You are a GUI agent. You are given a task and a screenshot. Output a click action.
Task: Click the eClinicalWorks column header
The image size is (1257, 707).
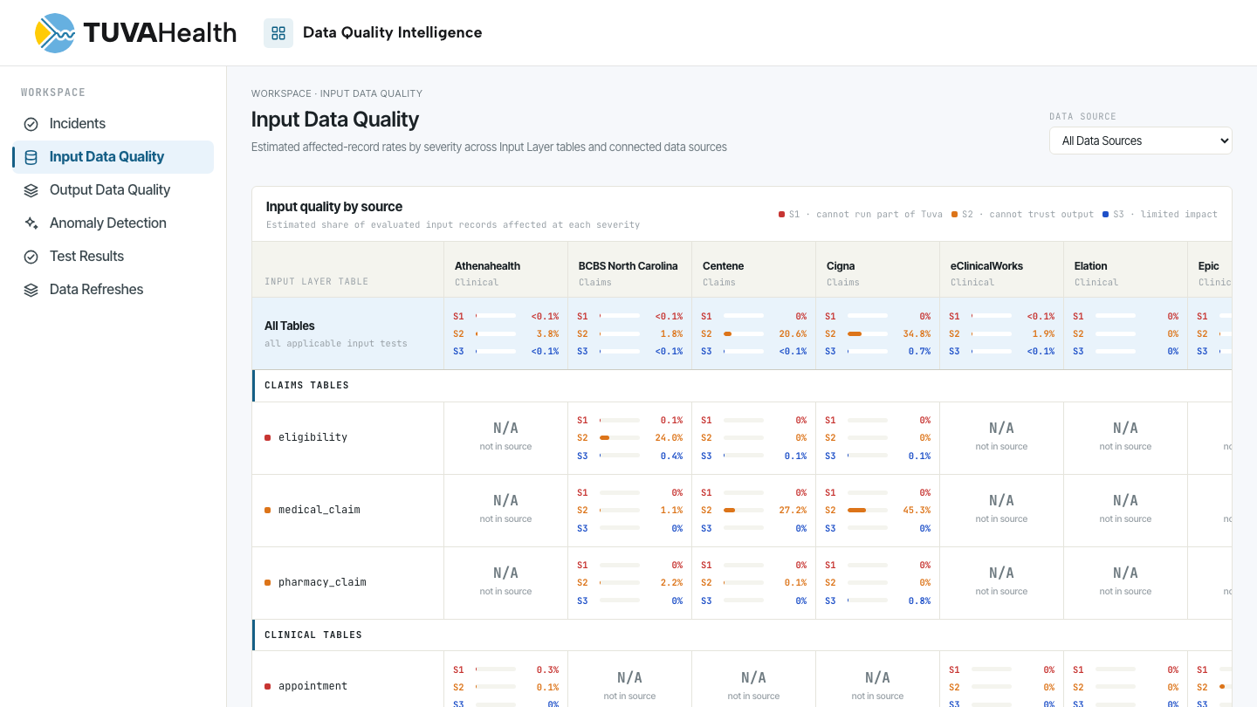point(1001,270)
